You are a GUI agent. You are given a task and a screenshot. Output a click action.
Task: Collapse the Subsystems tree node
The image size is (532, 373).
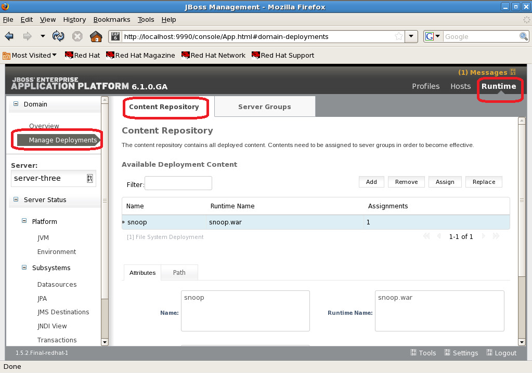pos(24,268)
